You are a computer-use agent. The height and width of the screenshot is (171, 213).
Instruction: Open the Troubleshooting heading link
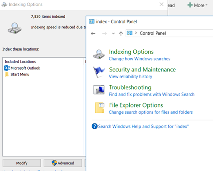pyautogui.click(x=130, y=87)
